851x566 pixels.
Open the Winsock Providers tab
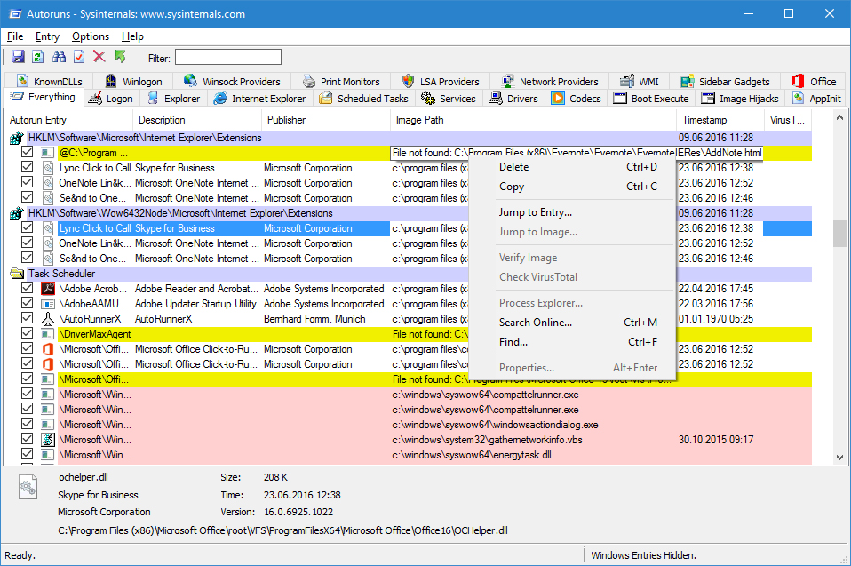[232, 82]
